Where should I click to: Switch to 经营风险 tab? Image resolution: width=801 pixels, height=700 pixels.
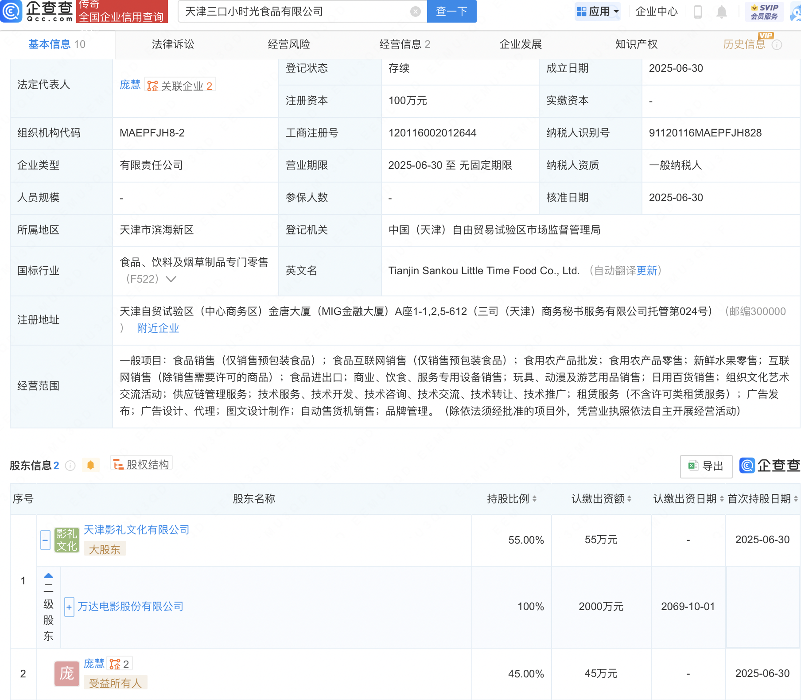tap(289, 44)
